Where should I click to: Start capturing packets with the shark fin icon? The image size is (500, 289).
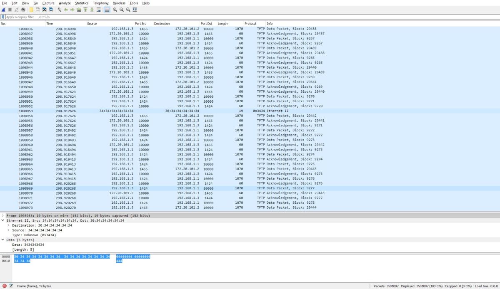[x=4, y=10]
